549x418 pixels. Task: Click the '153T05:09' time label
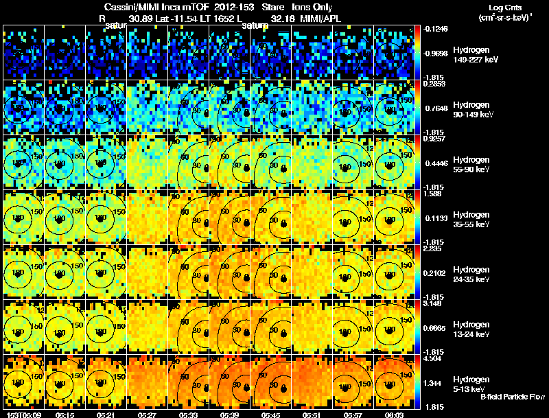point(24,415)
